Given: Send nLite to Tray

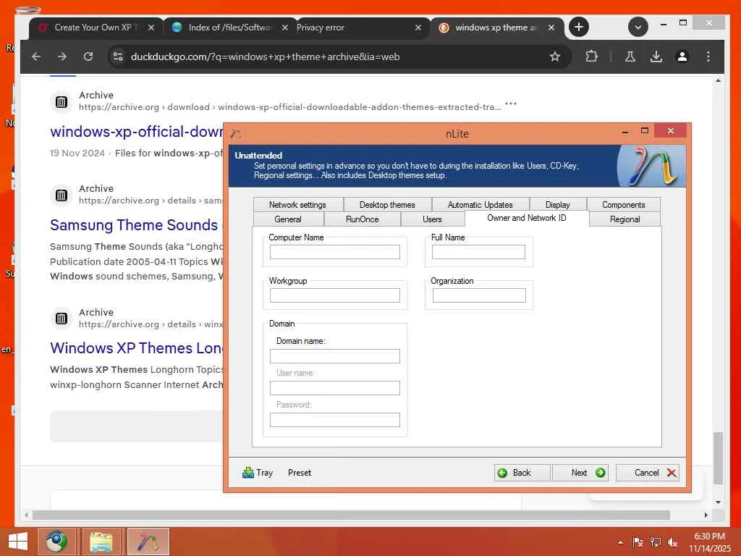Looking at the screenshot, I should click(x=258, y=473).
